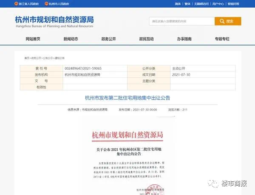The image size is (255, 195).
Task: Click 浏览次数：211 view count
Action: click(x=178, y=110)
